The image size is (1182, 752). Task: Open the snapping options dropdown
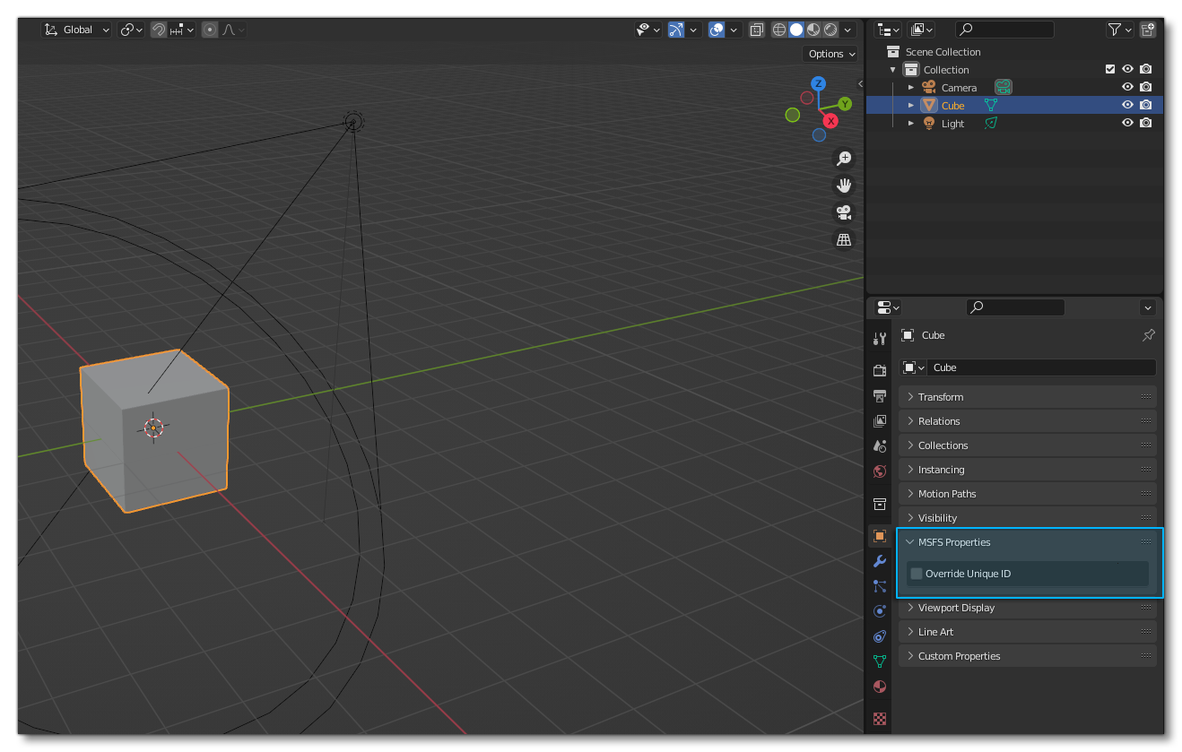(182, 30)
